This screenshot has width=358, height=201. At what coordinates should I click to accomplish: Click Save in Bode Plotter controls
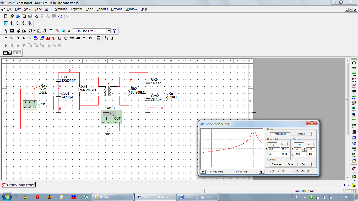[290, 164]
